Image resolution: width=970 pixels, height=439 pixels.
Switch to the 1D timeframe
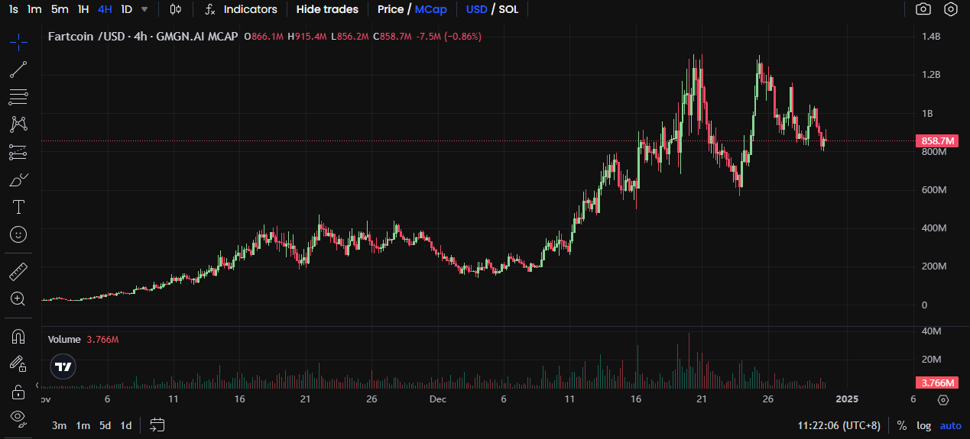[126, 9]
